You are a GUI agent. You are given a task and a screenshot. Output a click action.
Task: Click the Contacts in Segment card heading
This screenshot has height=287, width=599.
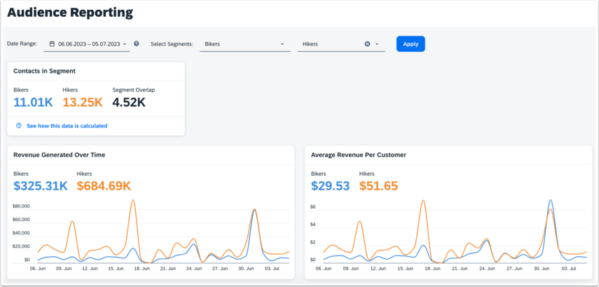[44, 71]
